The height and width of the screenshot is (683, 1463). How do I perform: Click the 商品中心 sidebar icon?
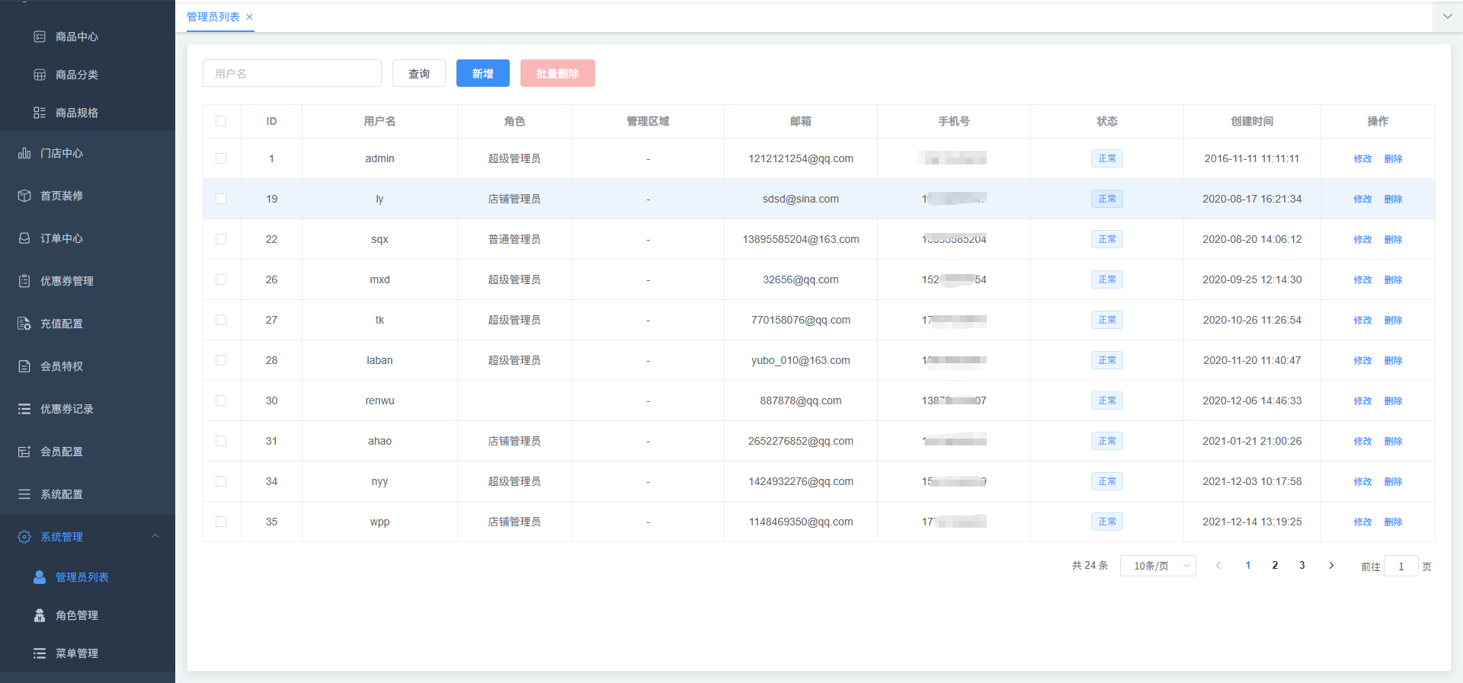40,37
